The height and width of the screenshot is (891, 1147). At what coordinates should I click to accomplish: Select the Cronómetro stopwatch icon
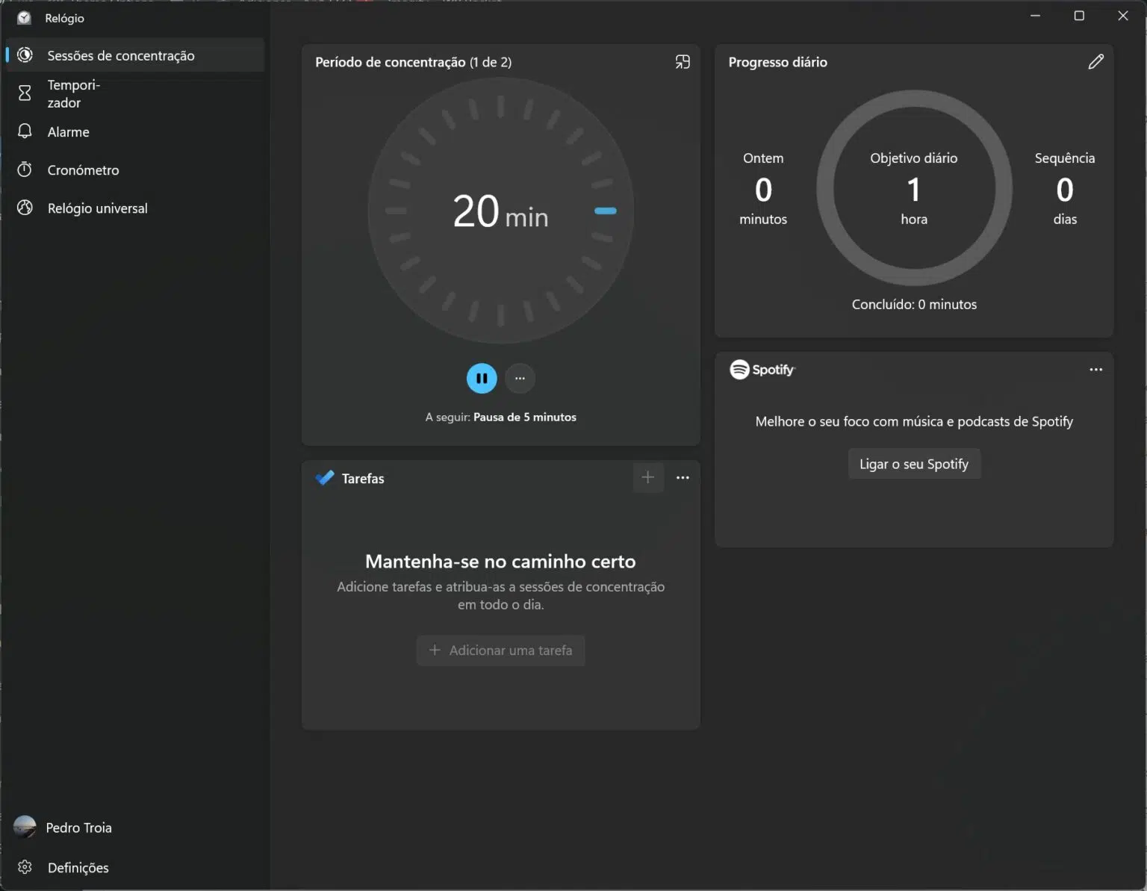coord(25,170)
